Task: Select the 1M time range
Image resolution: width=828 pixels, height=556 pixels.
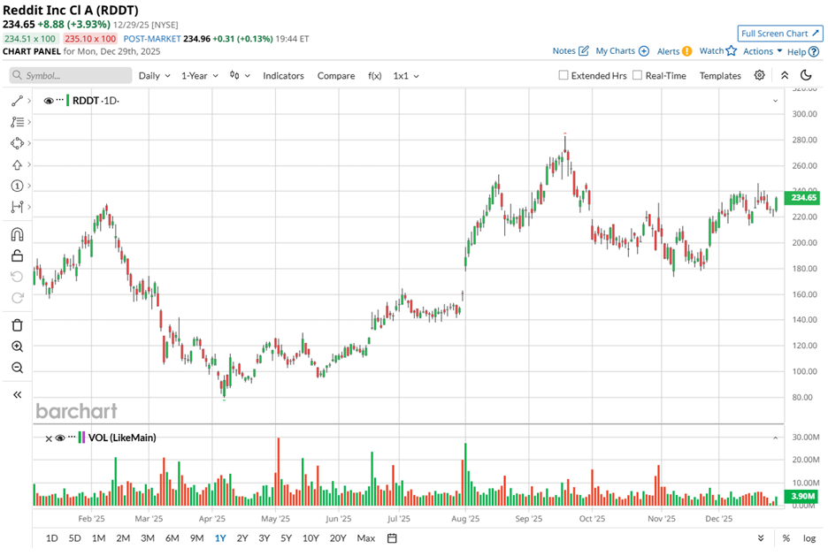Action: [x=99, y=538]
